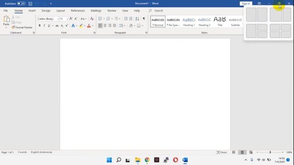
Task: Click the Text Effects glowing A icon
Action: pos(73,26)
